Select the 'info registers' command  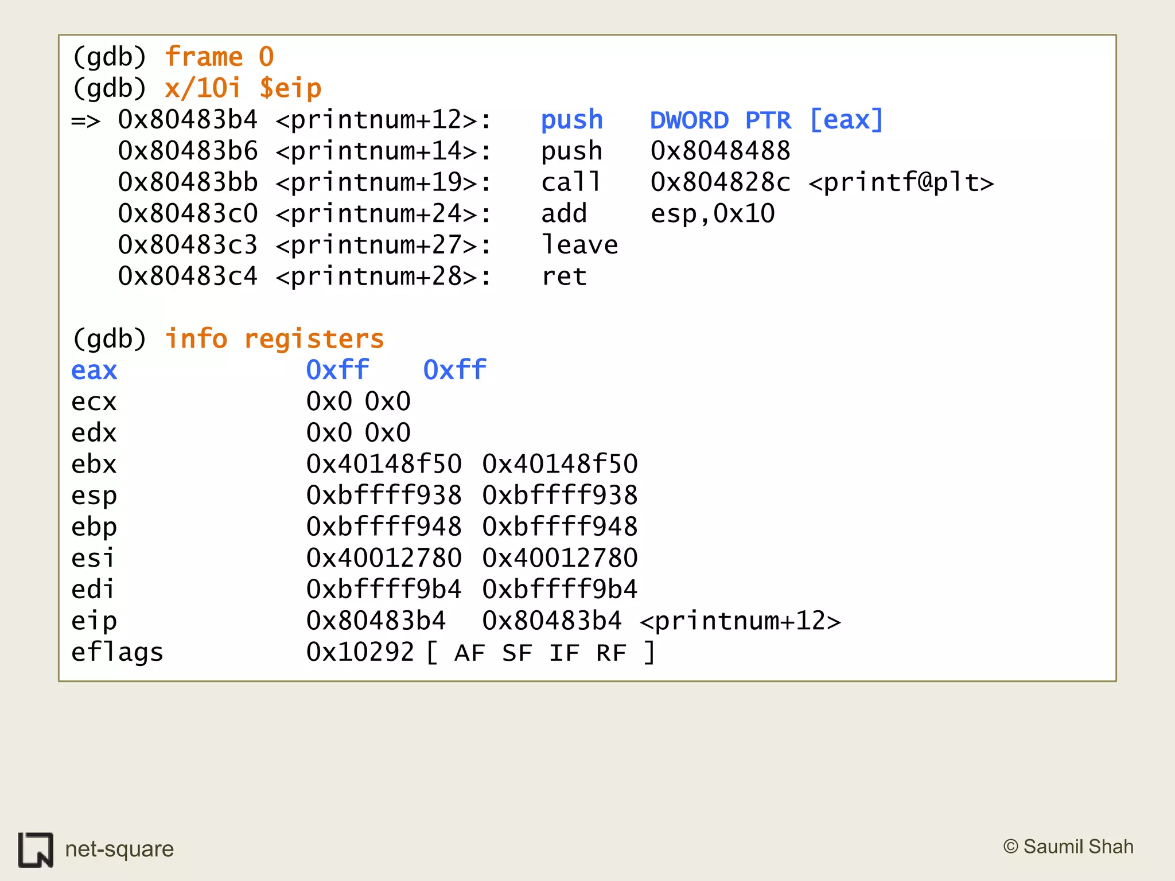click(x=274, y=339)
